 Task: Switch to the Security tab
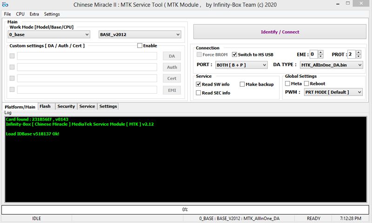(66, 106)
